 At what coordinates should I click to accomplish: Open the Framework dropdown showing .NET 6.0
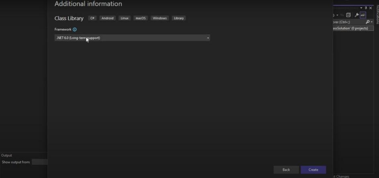(132, 38)
